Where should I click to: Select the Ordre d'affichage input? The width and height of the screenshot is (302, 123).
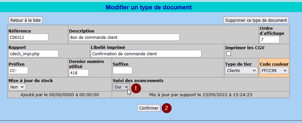(269, 40)
